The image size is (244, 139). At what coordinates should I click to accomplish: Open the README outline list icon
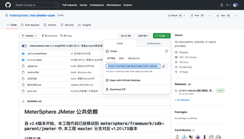tap(23, 101)
